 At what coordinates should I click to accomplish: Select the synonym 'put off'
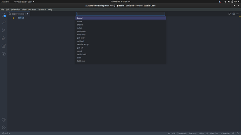[120, 48]
